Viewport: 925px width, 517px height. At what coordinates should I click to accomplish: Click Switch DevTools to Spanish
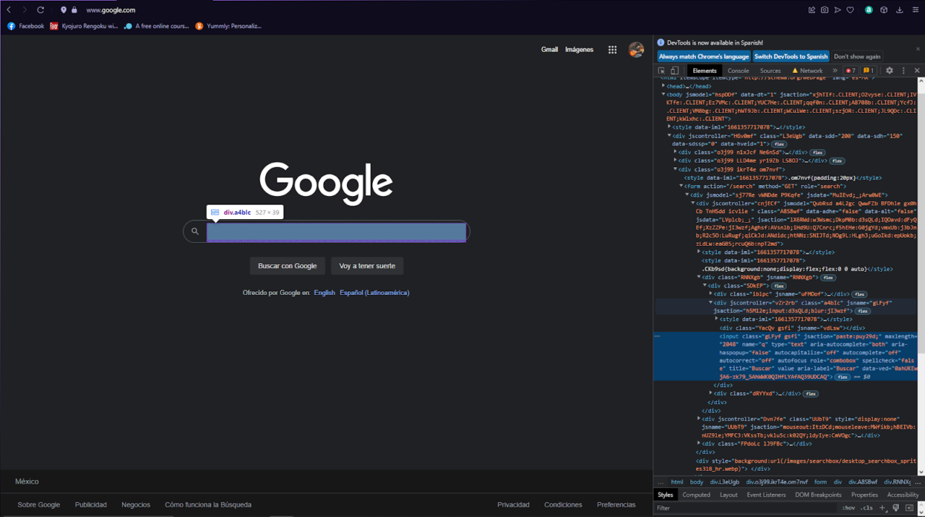pyautogui.click(x=791, y=56)
